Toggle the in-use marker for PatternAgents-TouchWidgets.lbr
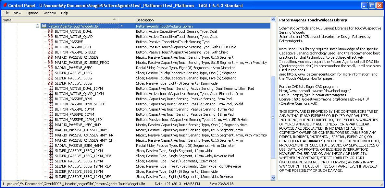 pos(122,26)
